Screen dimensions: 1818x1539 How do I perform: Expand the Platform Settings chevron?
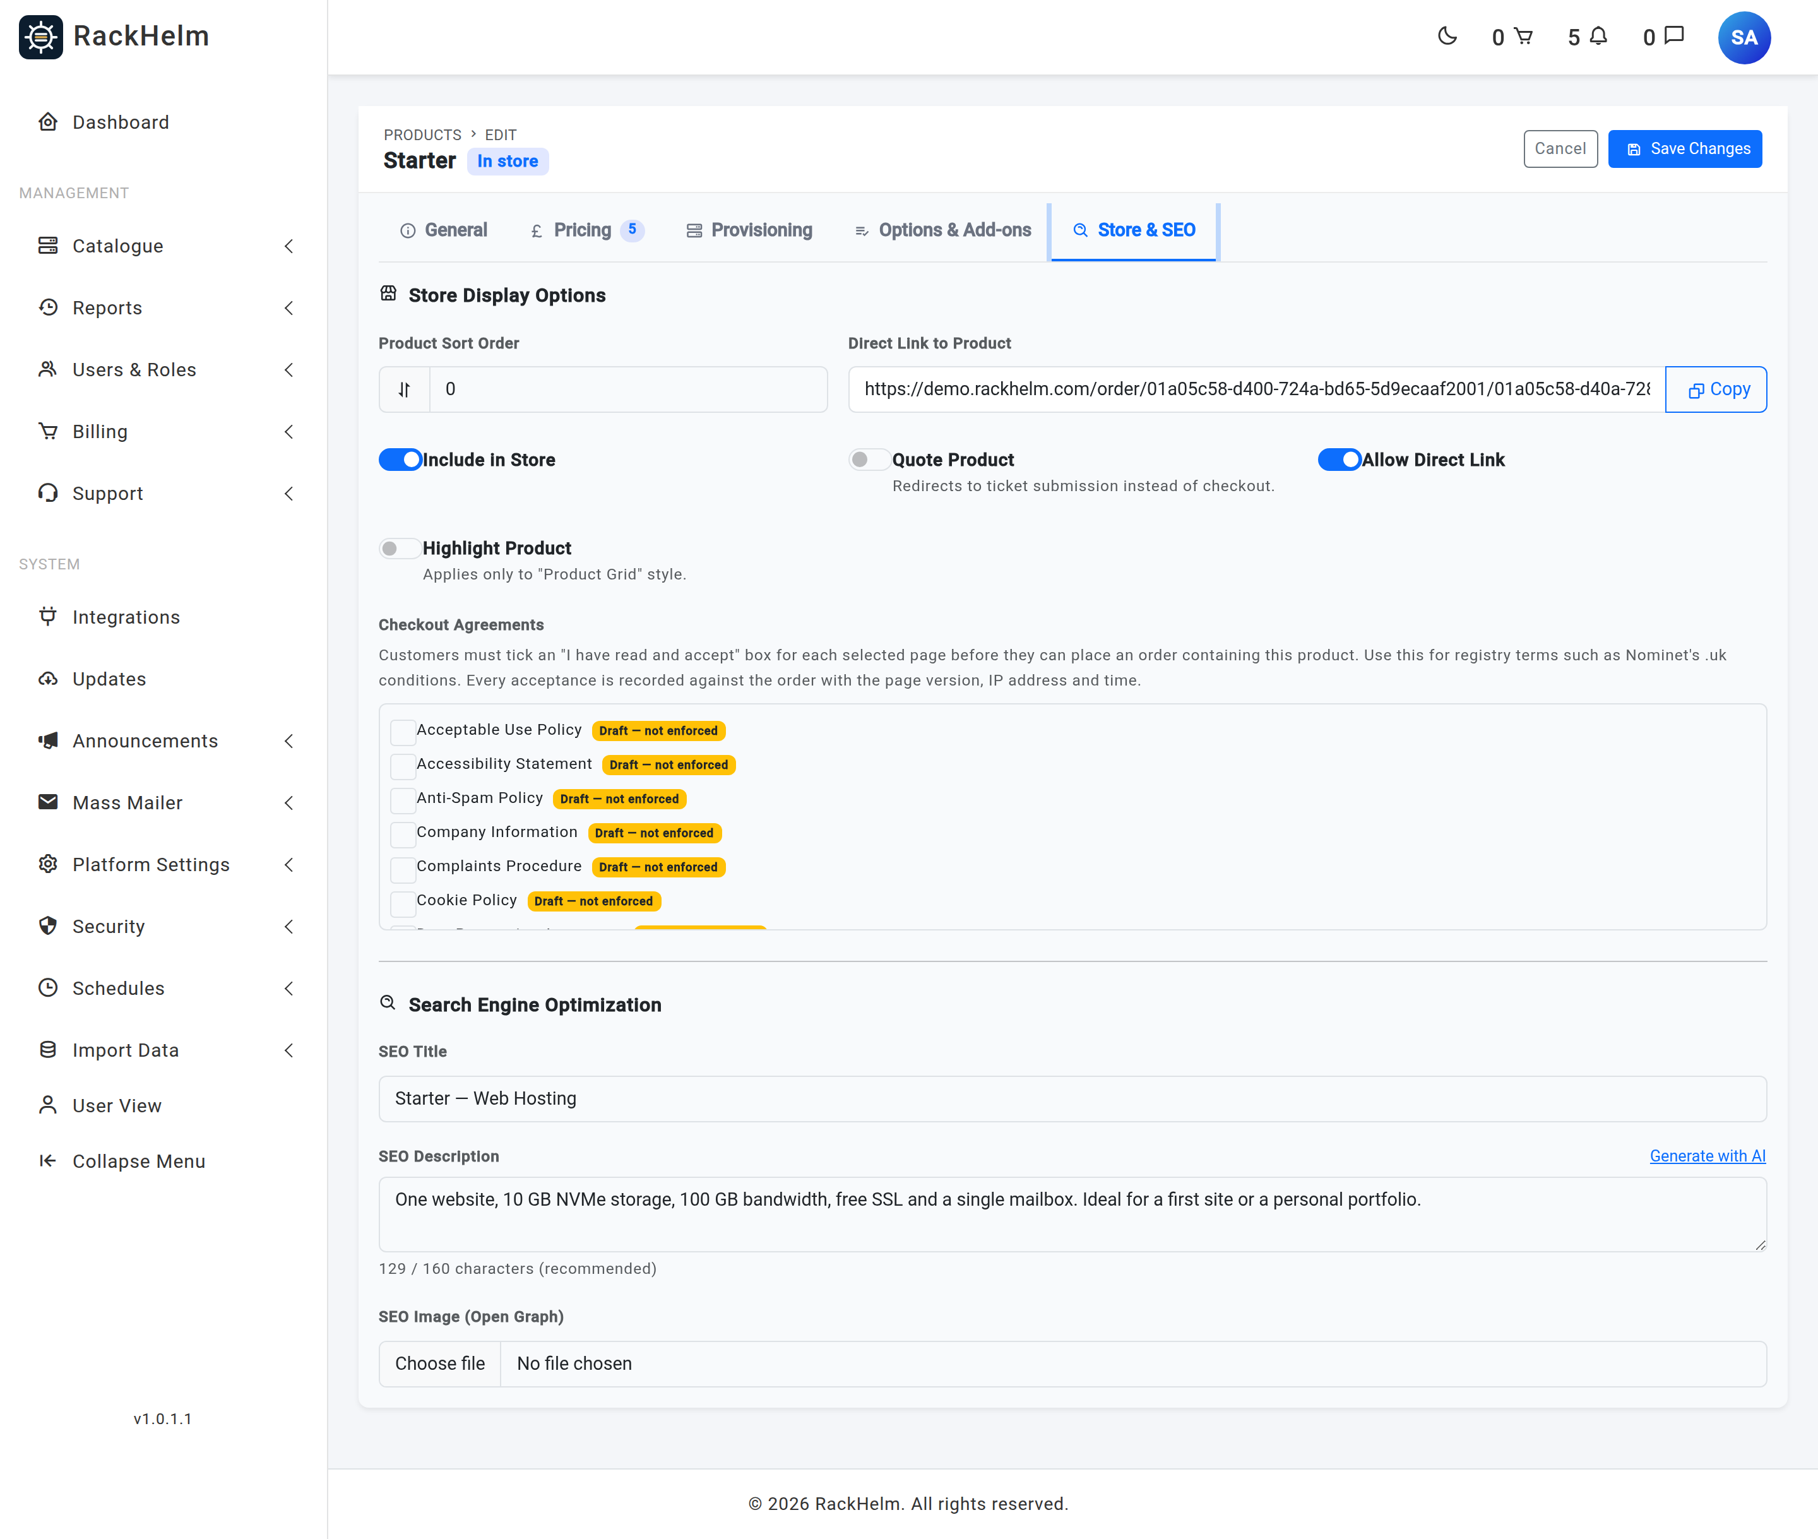[x=288, y=865]
